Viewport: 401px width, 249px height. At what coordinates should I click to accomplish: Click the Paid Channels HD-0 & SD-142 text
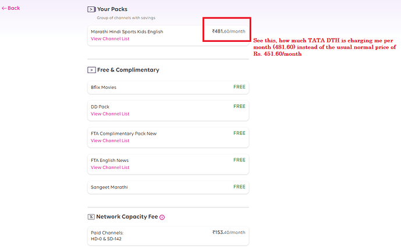coord(106,235)
